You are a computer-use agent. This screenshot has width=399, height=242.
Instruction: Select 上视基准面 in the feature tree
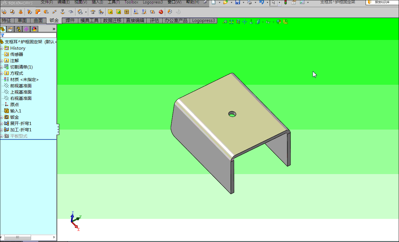click(x=21, y=92)
